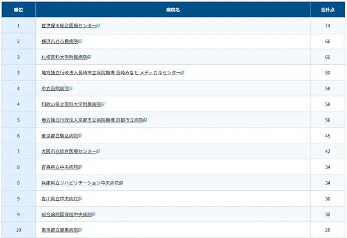Click external link icon beside 大阪市立総合医療センター

pos(98,151)
